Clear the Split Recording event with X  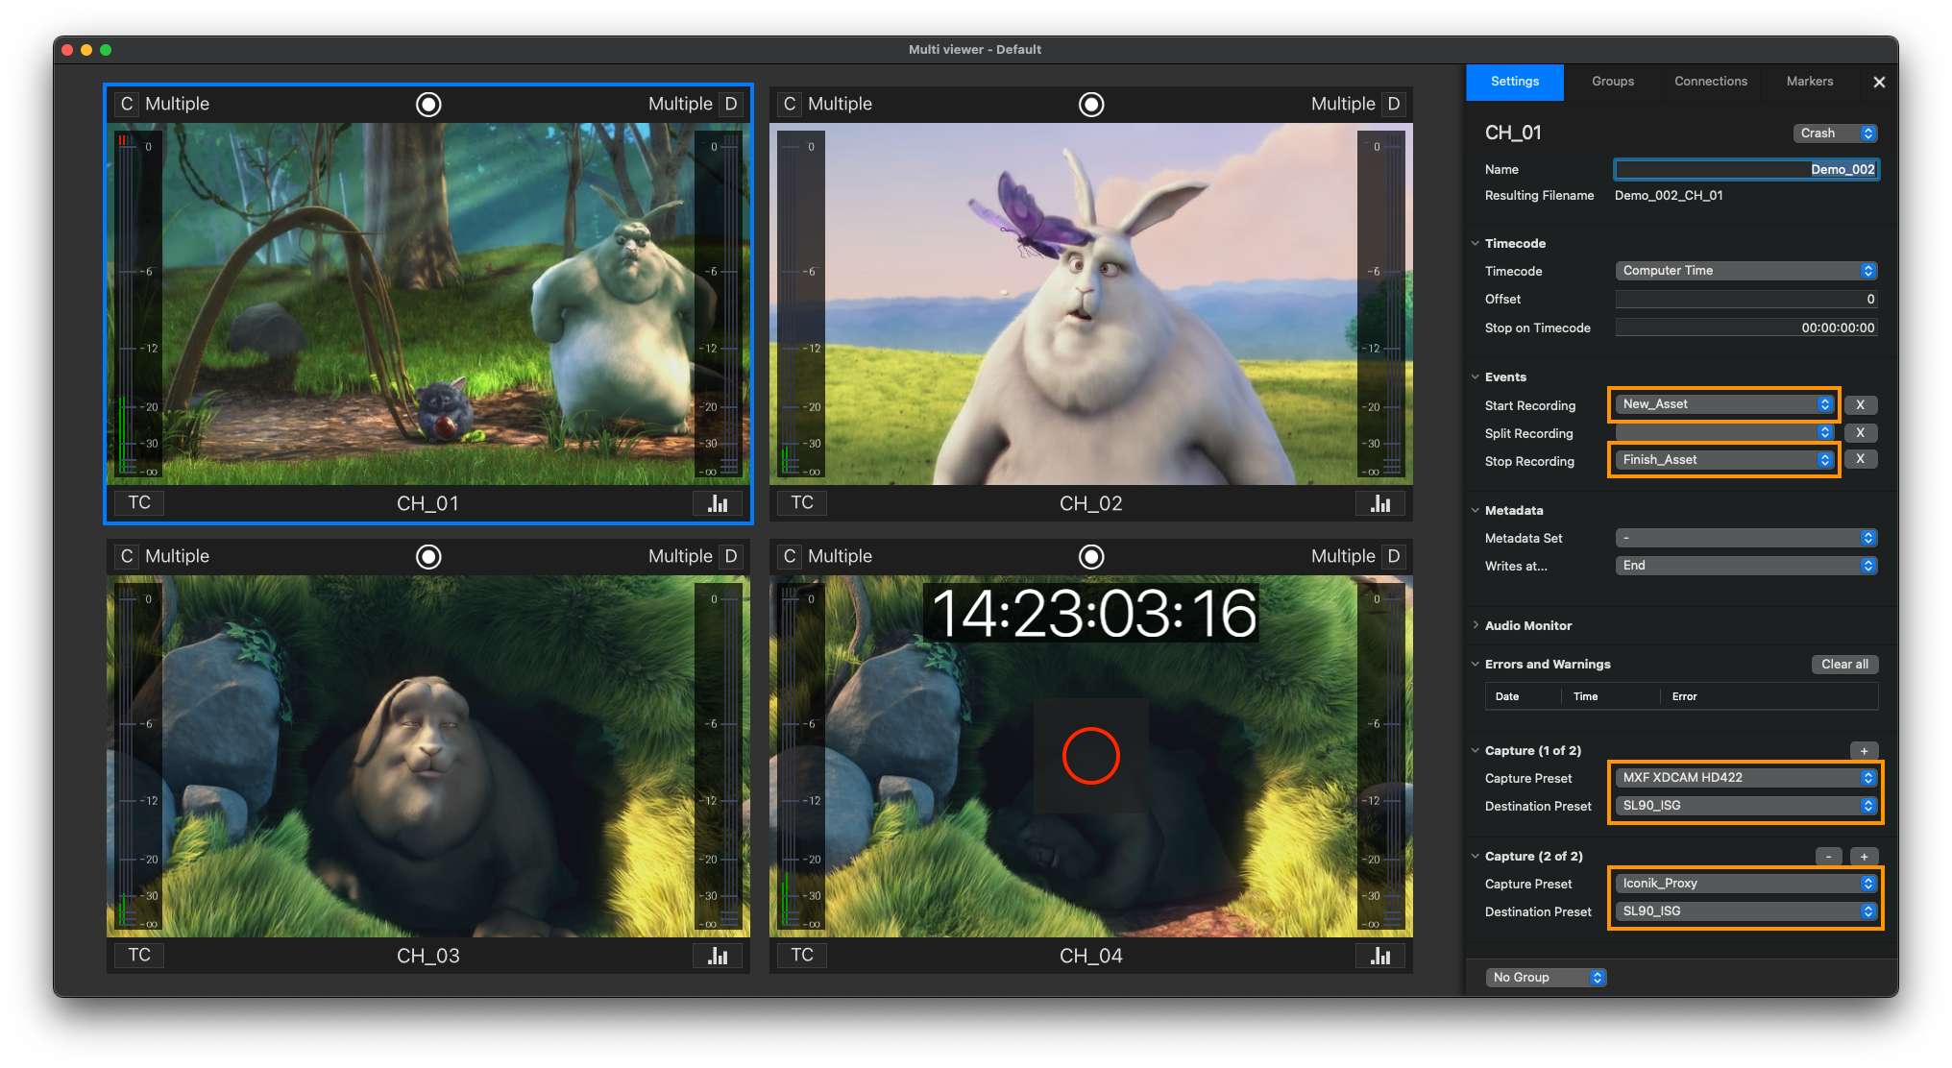pyautogui.click(x=1861, y=432)
